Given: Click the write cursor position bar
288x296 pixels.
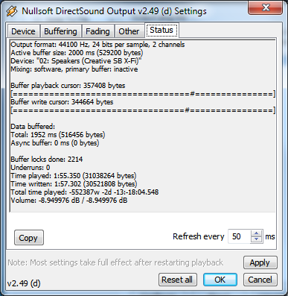Looking at the screenshot, I should tap(143, 110).
